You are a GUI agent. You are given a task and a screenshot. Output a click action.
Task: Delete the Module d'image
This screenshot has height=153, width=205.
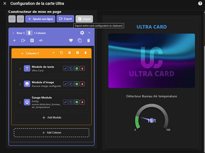point(82,84)
